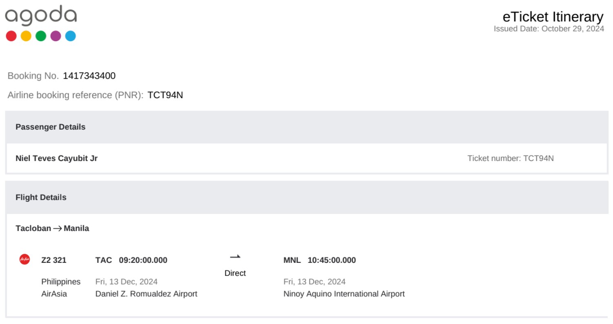This screenshot has height=324, width=613.
Task: Click Ninoy Aquino International Airport text
Action: [344, 294]
